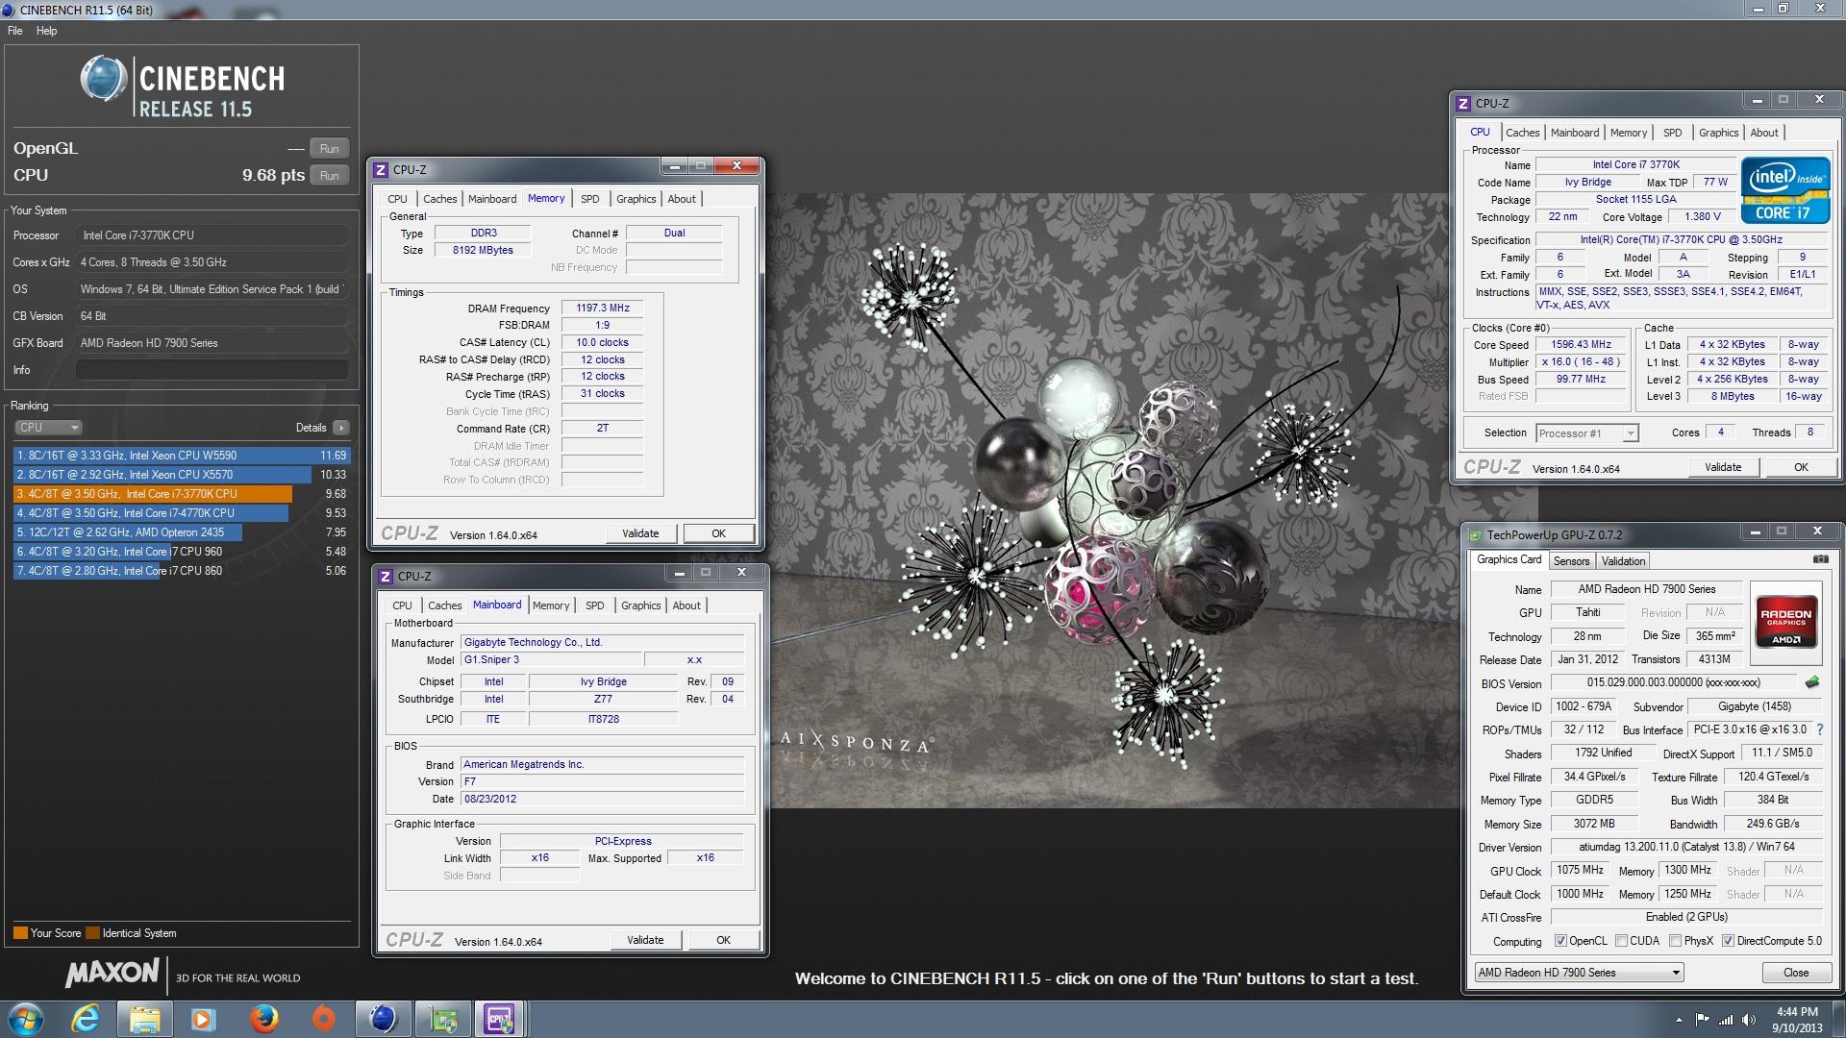
Task: Click the GPU-Z screenshot camera icon
Action: tap(1820, 559)
